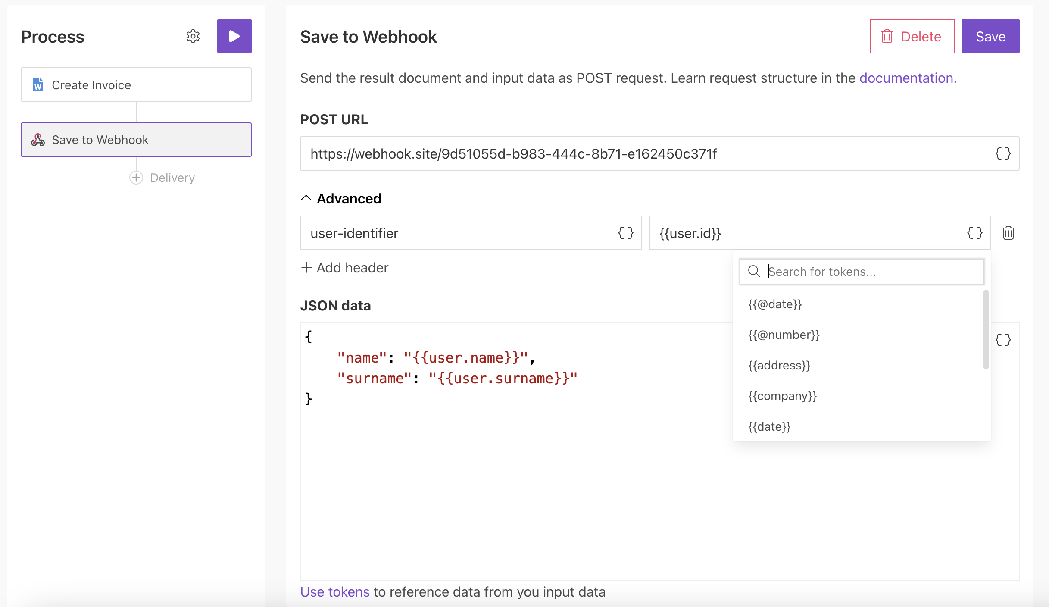Toggle token picker for header value field

tap(975, 233)
